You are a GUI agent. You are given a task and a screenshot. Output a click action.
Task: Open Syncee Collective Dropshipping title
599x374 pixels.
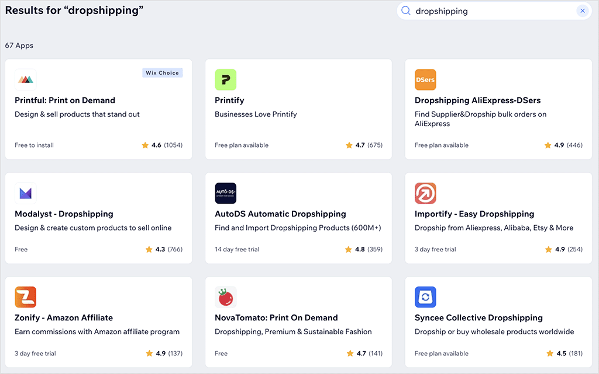point(478,317)
